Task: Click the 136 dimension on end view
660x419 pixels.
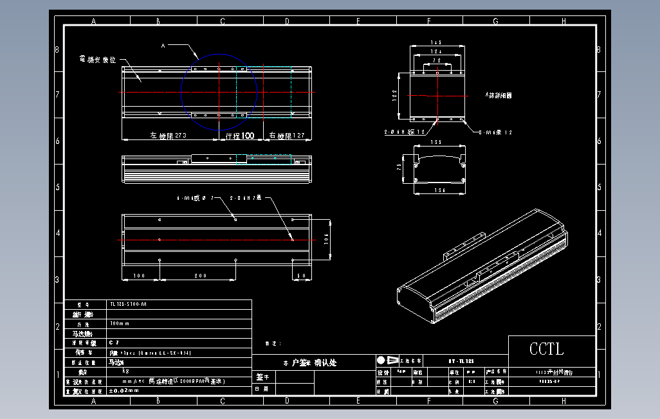Action: pos(440,190)
